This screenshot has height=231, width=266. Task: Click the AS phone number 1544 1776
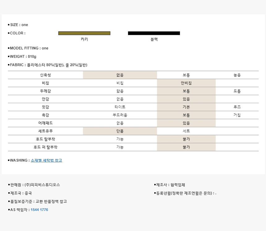[39, 210]
